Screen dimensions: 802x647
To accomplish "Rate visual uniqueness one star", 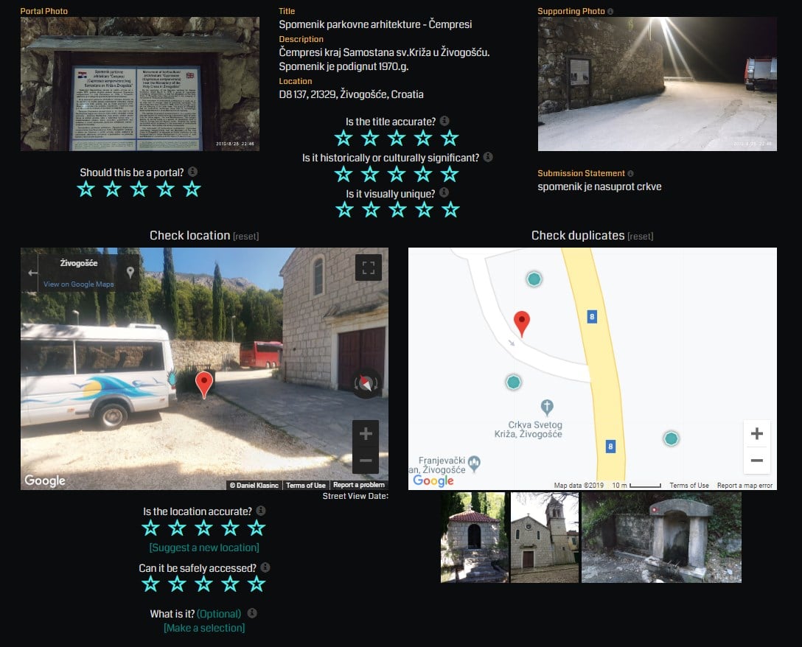I will 344,210.
